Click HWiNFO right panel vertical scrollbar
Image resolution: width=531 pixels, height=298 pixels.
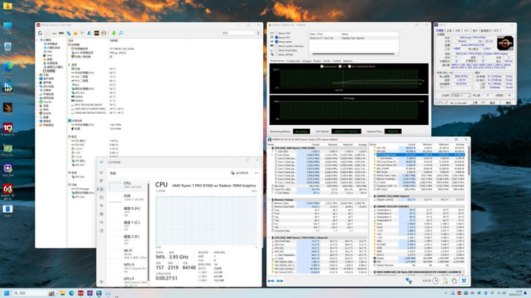click(x=468, y=160)
